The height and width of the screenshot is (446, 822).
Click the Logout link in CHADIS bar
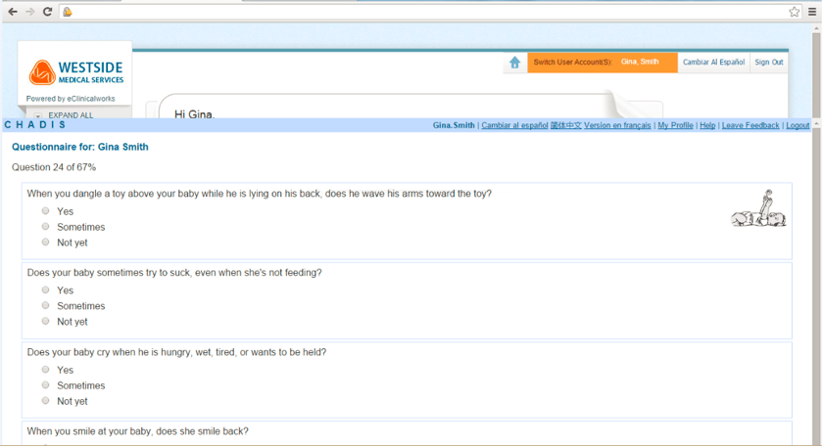pyautogui.click(x=798, y=125)
